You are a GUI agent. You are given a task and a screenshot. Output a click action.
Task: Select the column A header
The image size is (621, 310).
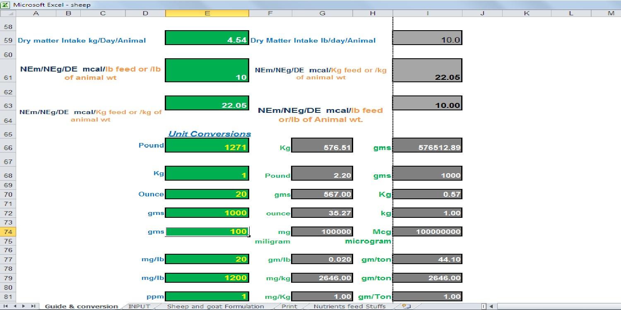(36, 13)
